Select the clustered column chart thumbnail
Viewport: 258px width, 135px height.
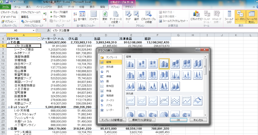[130, 63]
